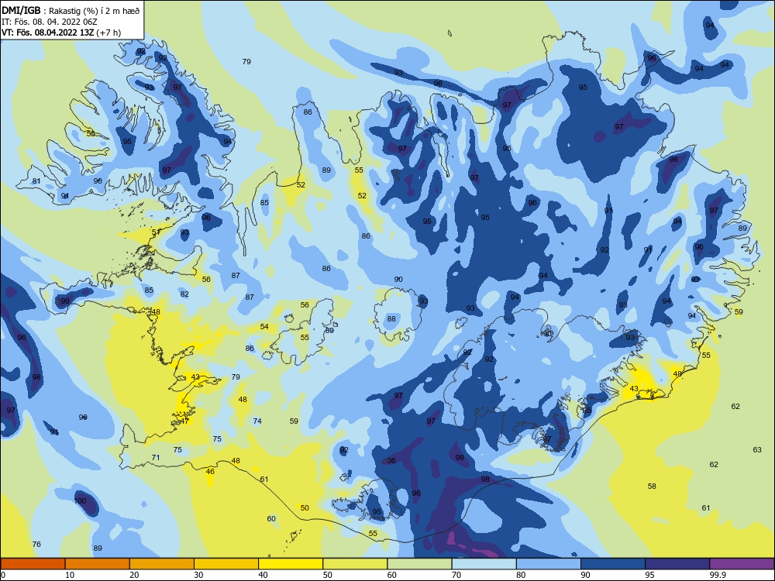Click the humidity value '99' on the map
Screen dimensions: 775x581
pos(65,301)
